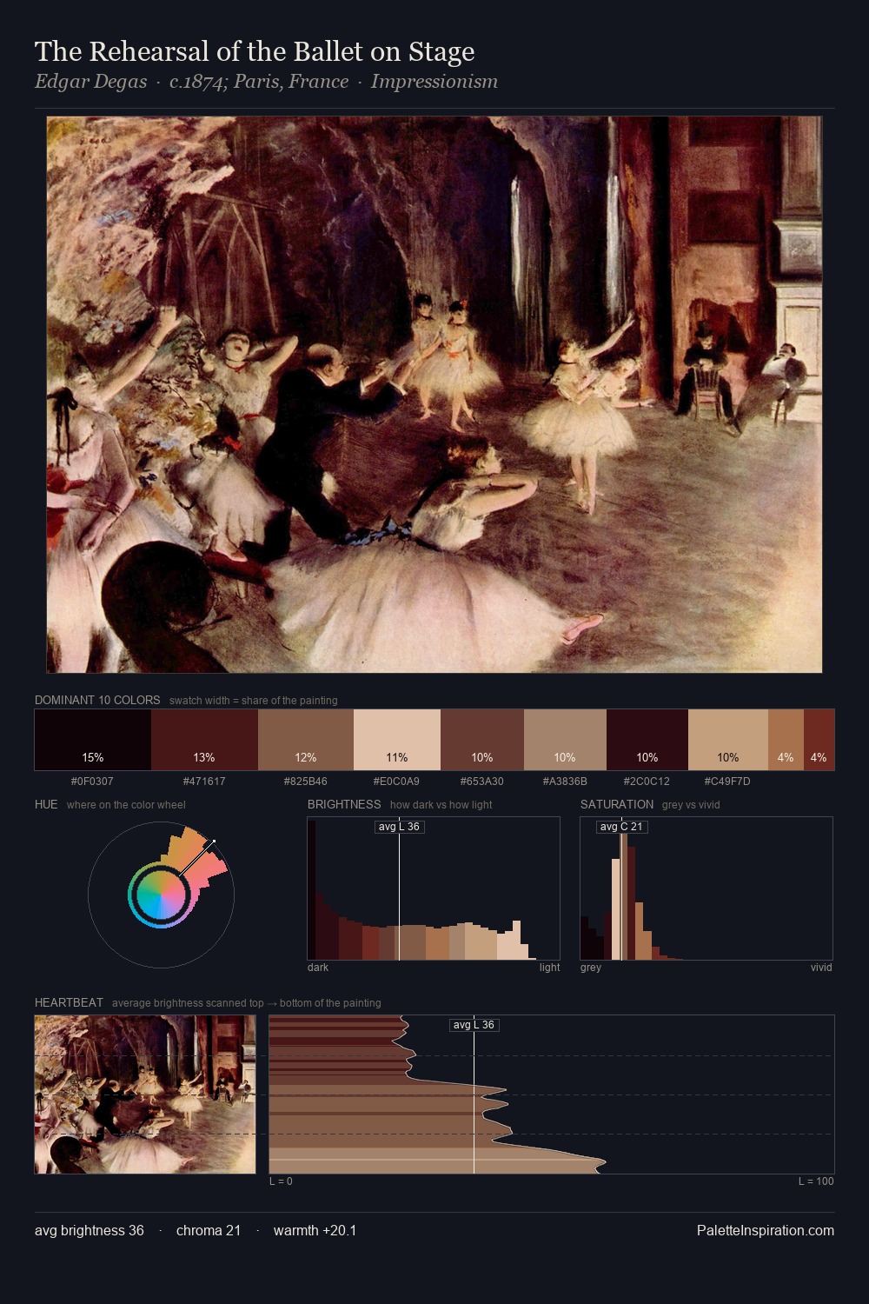Click the L = 100 axis label
The height and width of the screenshot is (1304, 869).
[816, 1181]
